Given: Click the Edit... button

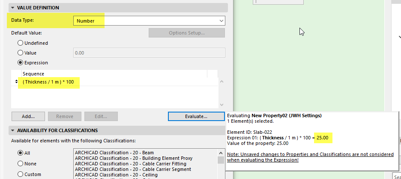Looking at the screenshot, I should (x=101, y=116).
